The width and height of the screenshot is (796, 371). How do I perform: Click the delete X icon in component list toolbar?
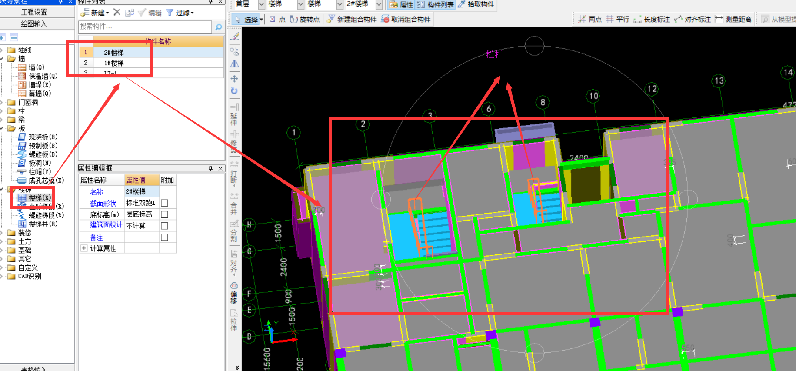coord(117,12)
